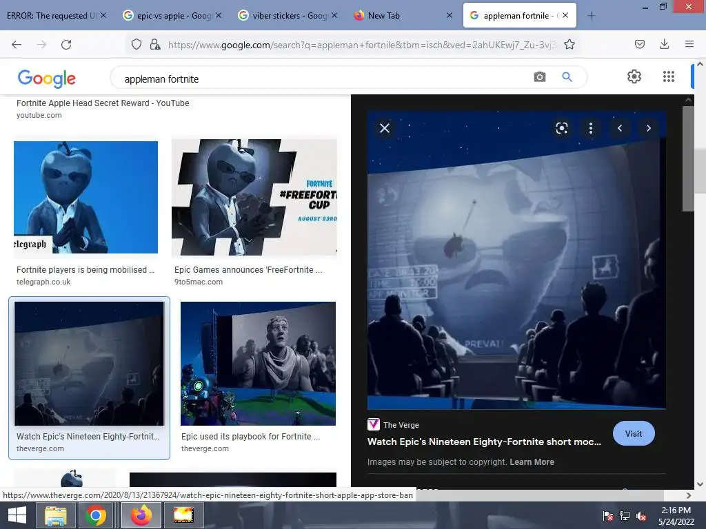706x529 pixels.
Task: Close the image preview panel
Action: [385, 128]
